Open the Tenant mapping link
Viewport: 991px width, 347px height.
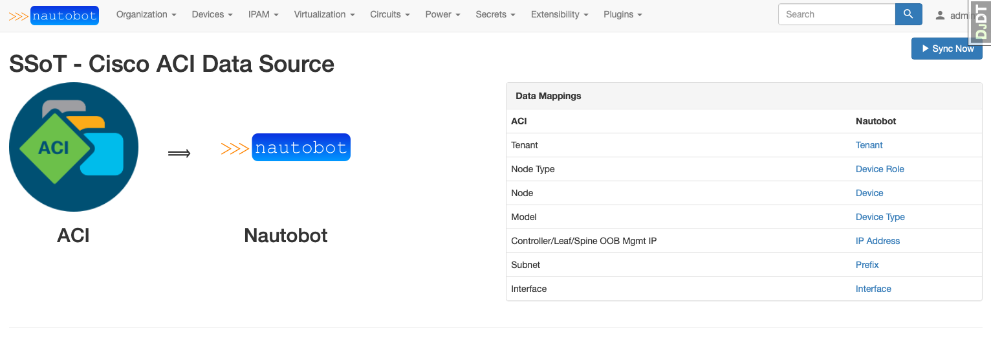[869, 145]
